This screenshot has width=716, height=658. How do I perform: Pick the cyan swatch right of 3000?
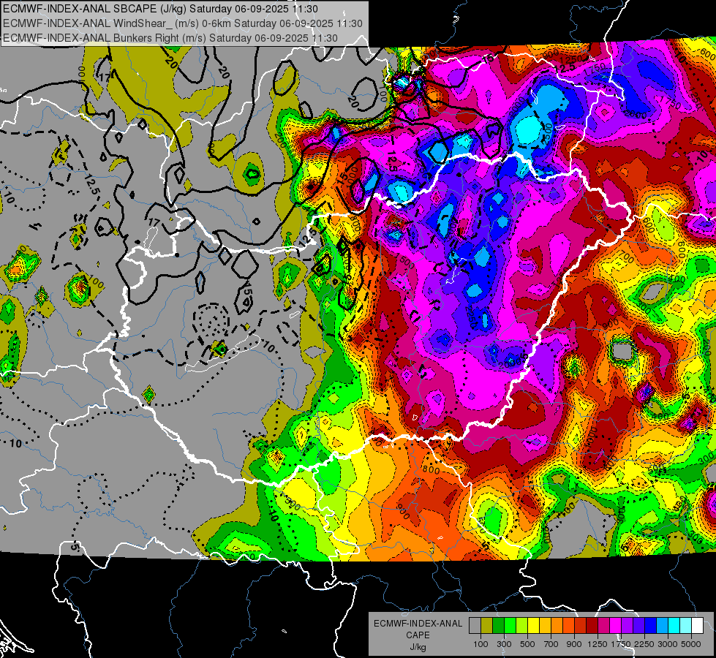point(674,626)
